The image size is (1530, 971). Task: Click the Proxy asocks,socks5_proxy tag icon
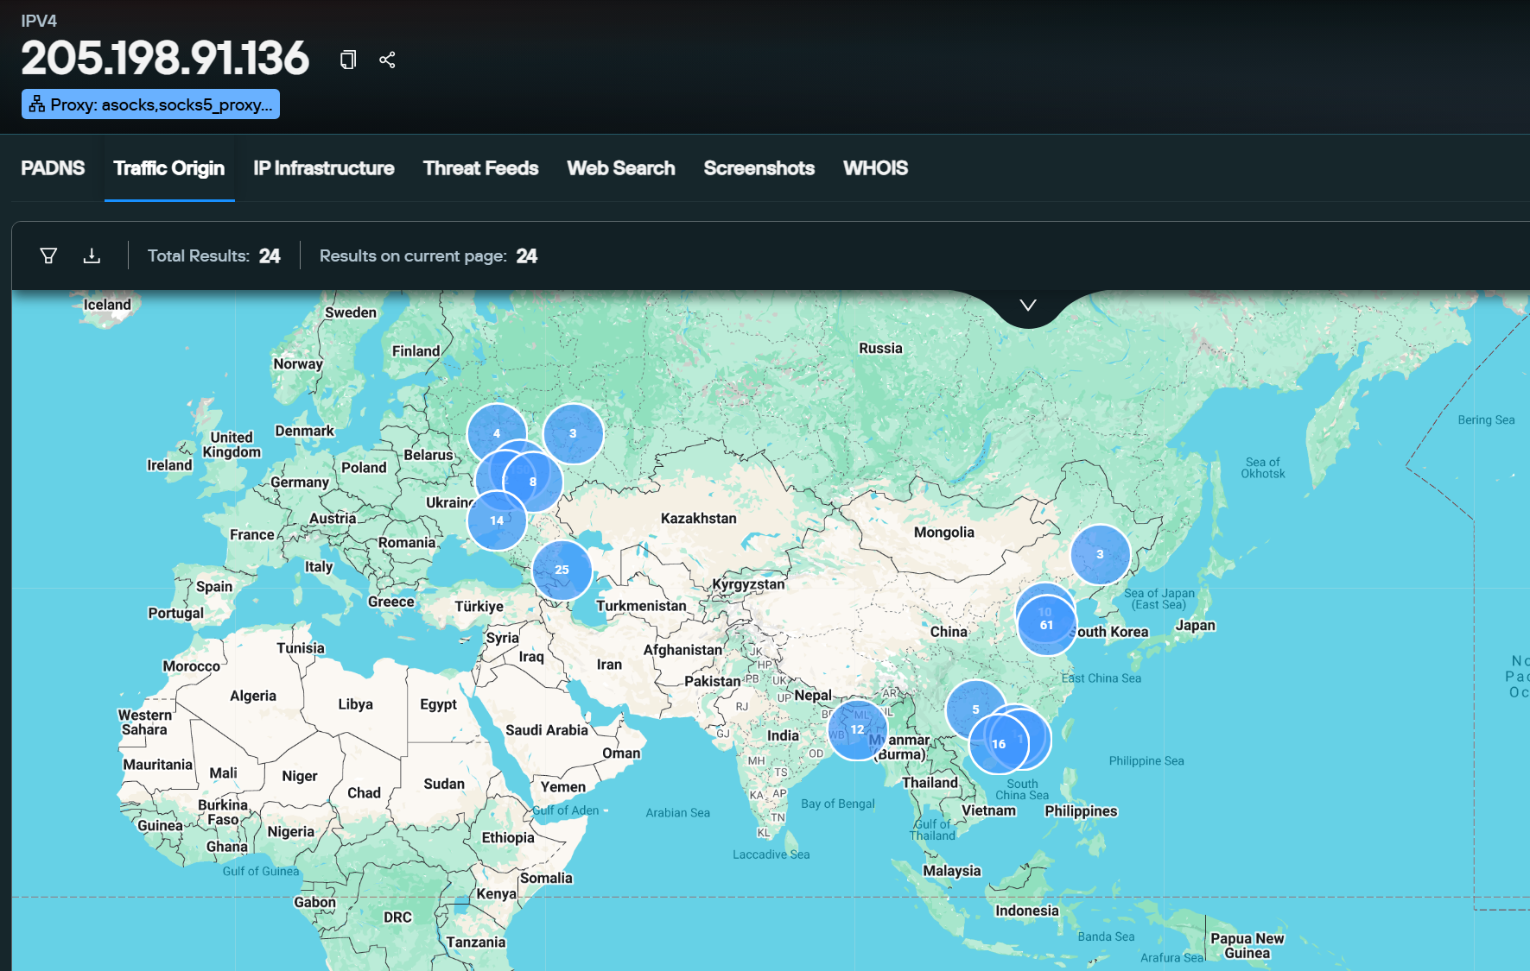[x=35, y=104]
